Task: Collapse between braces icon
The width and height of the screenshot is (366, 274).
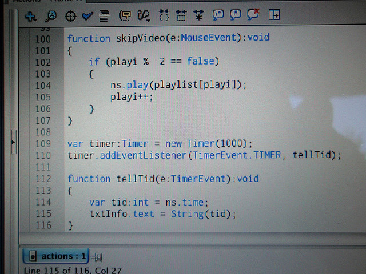Action: pyautogui.click(x=164, y=15)
